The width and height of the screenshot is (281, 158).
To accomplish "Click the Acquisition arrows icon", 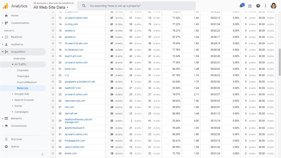I will [6, 52].
